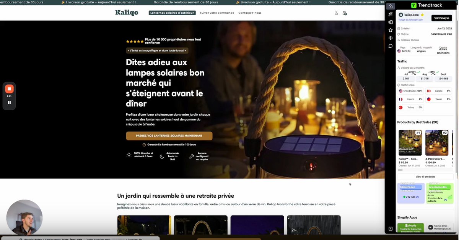The width and height of the screenshot is (459, 240).
Task: Open the account icon in Kaliqo header
Action: 336,13
